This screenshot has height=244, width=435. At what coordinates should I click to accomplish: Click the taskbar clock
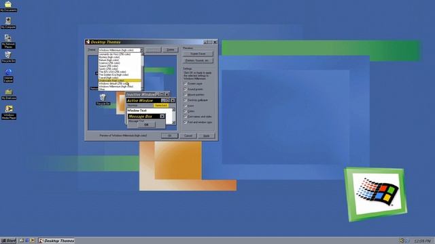[422, 241]
